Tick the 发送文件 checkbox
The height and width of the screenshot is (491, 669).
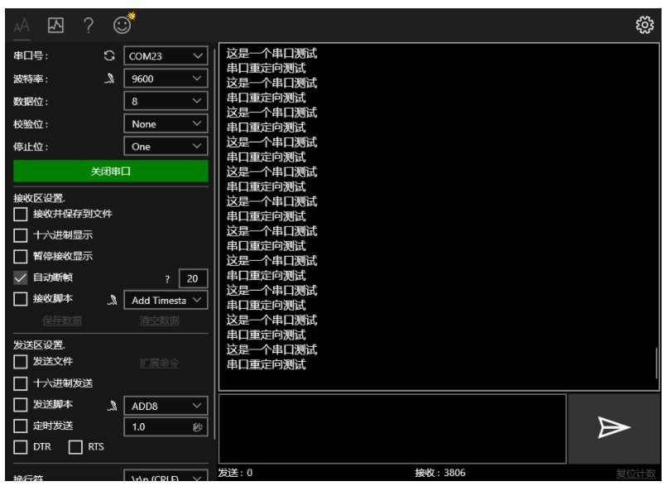point(21,362)
